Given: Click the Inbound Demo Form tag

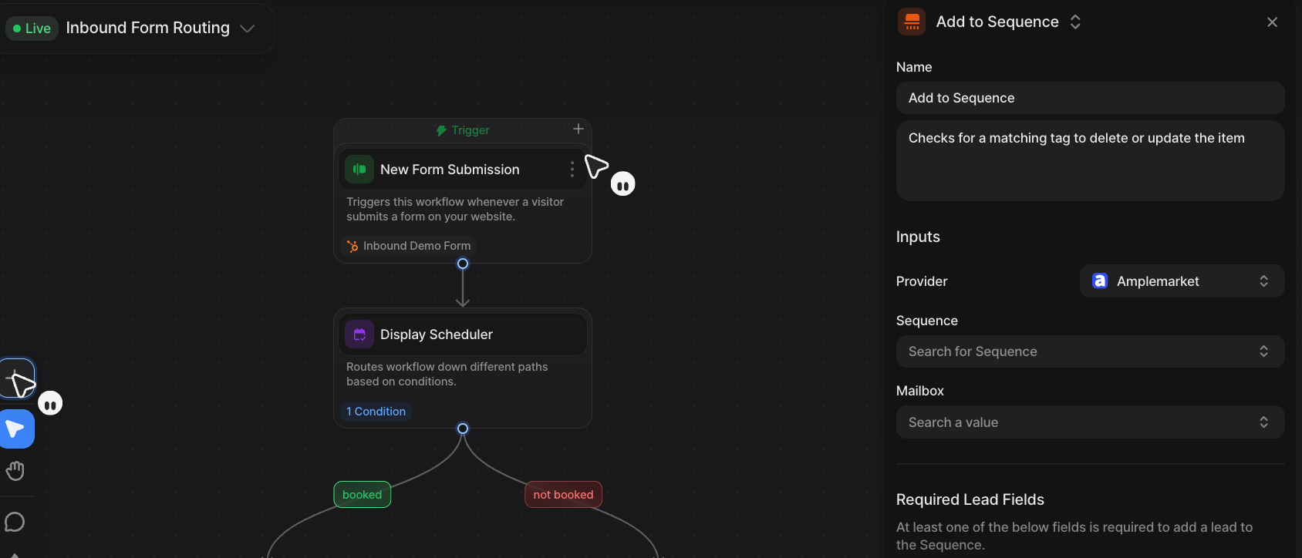Looking at the screenshot, I should tap(408, 246).
